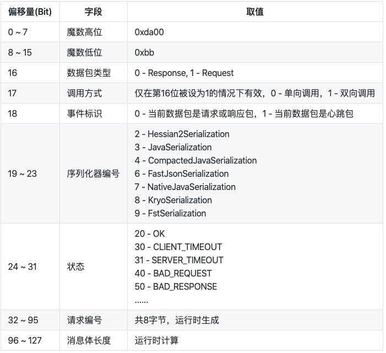Select the 魔数高位 field cell
Viewport: 386px width, 353px height.
coord(84,32)
